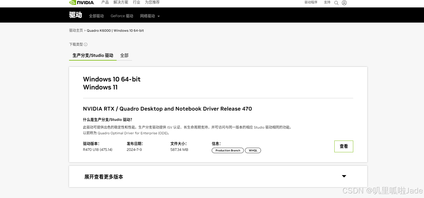Click driver version R470 U18 (475.14)

tap(98, 150)
